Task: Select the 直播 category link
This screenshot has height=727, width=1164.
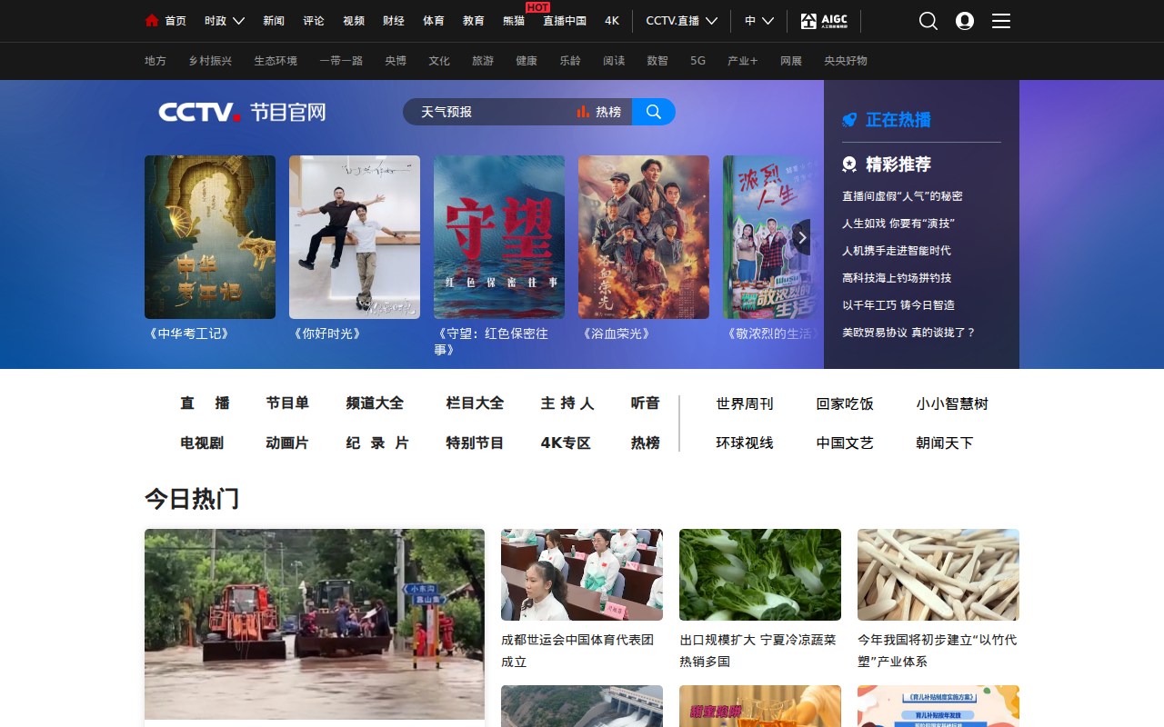Action: 205,403
